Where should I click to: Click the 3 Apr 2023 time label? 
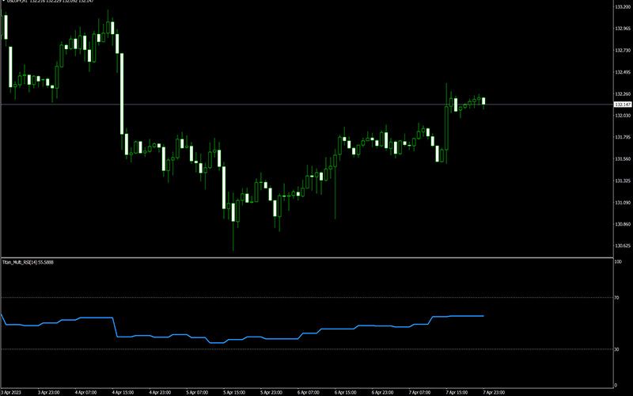coord(12,392)
